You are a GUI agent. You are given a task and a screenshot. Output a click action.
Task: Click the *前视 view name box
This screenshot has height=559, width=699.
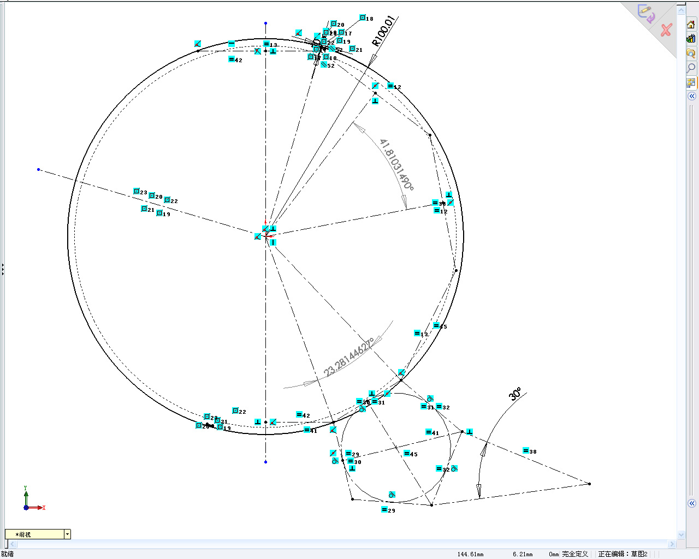coord(35,534)
